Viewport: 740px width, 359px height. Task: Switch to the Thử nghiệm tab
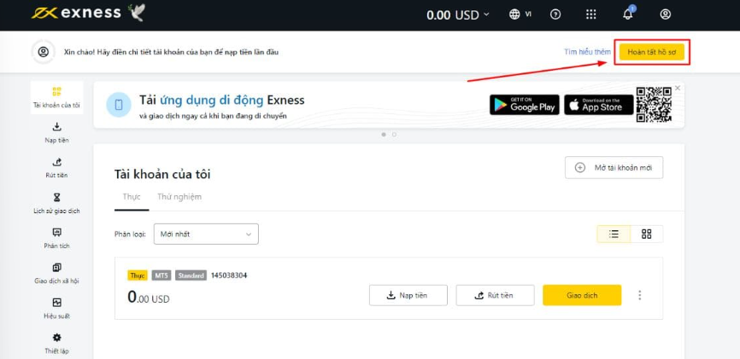pos(179,197)
